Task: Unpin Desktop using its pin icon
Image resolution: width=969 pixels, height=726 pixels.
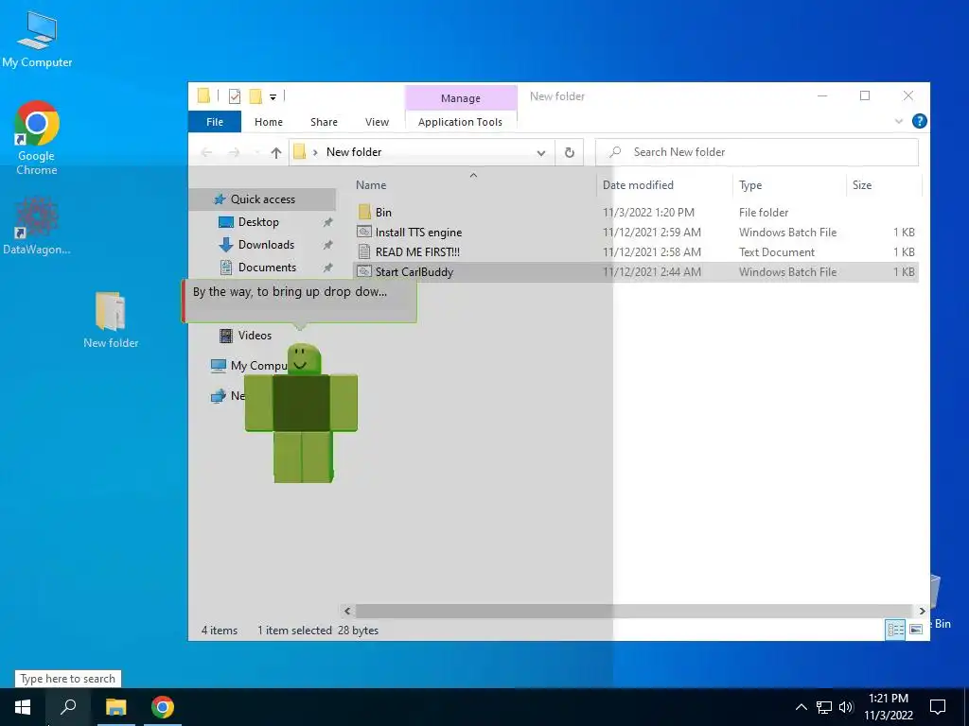Action: pos(328,222)
